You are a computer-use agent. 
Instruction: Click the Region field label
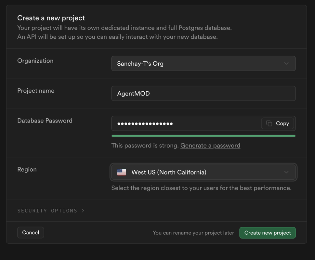pyautogui.click(x=27, y=169)
